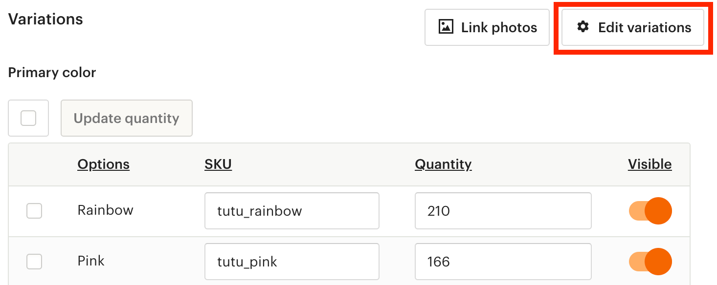Check the select-all checkbox above the table
This screenshot has height=285, width=717.
coord(28,118)
